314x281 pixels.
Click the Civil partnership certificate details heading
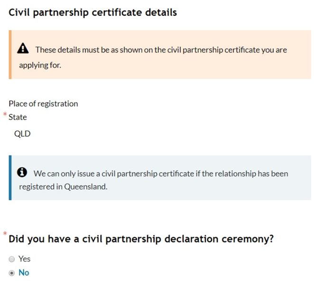tap(92, 12)
